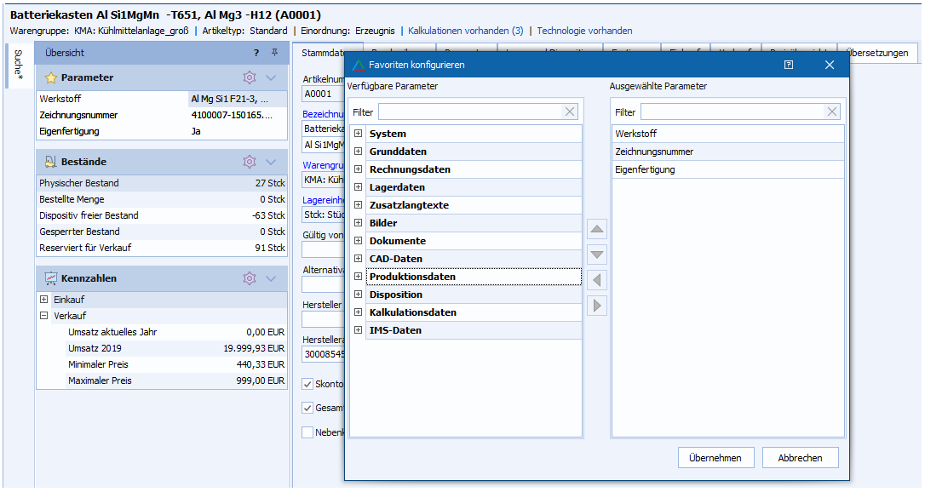Pin the Übersicht panel
The height and width of the screenshot is (492, 925).
[x=274, y=53]
